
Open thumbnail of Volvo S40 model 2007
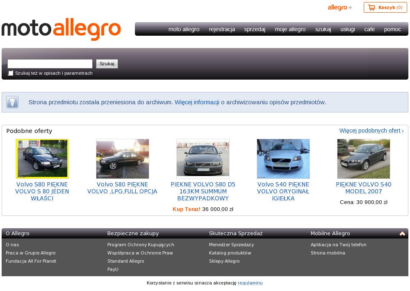tap(364, 159)
